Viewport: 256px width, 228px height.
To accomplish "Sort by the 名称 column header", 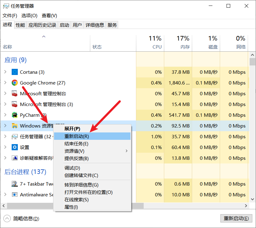I will 45,43.
